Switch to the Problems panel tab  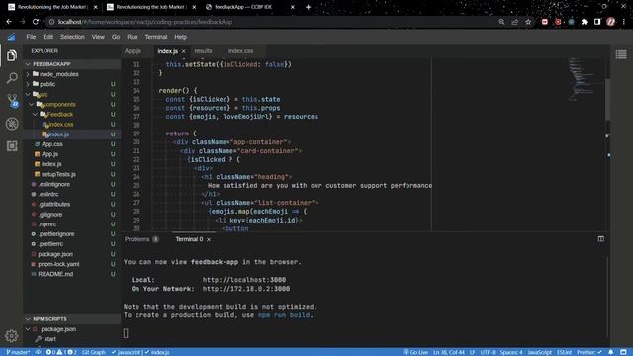point(141,239)
